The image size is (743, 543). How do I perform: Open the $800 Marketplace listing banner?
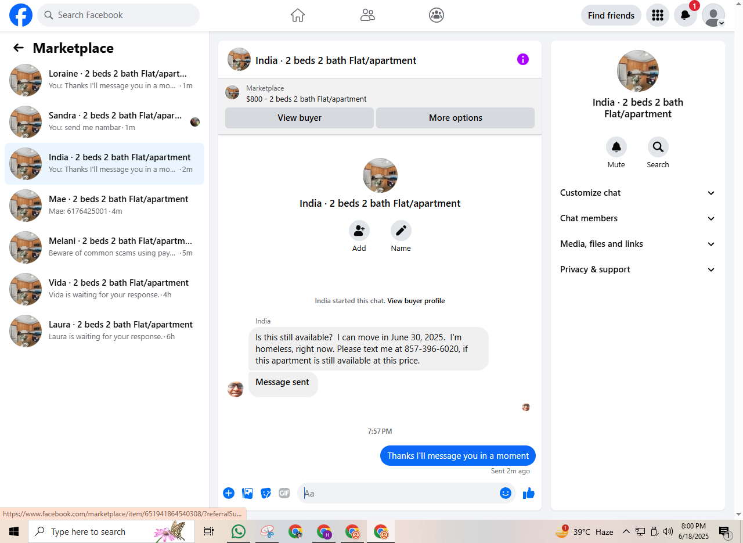click(380, 93)
